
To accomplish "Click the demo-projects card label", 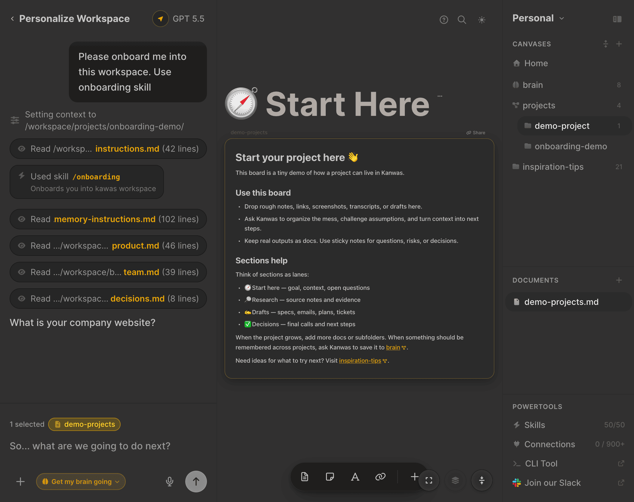I will (249, 132).
